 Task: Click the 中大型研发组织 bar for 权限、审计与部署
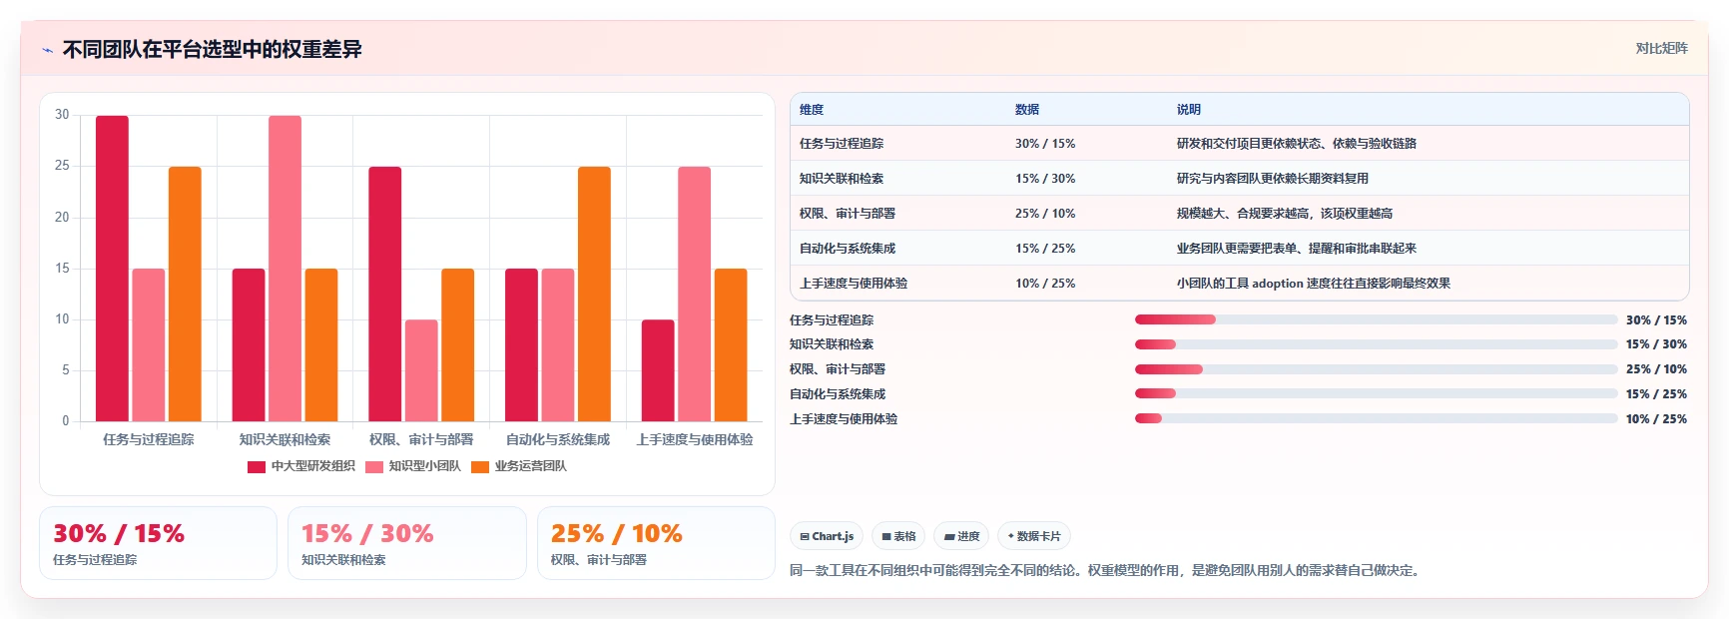tap(385, 295)
